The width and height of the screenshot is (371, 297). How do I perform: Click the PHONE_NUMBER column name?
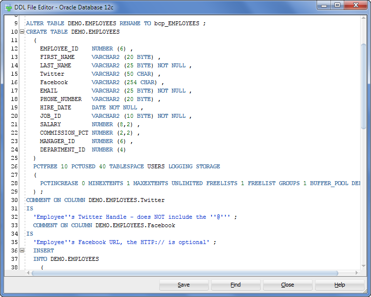61,99
